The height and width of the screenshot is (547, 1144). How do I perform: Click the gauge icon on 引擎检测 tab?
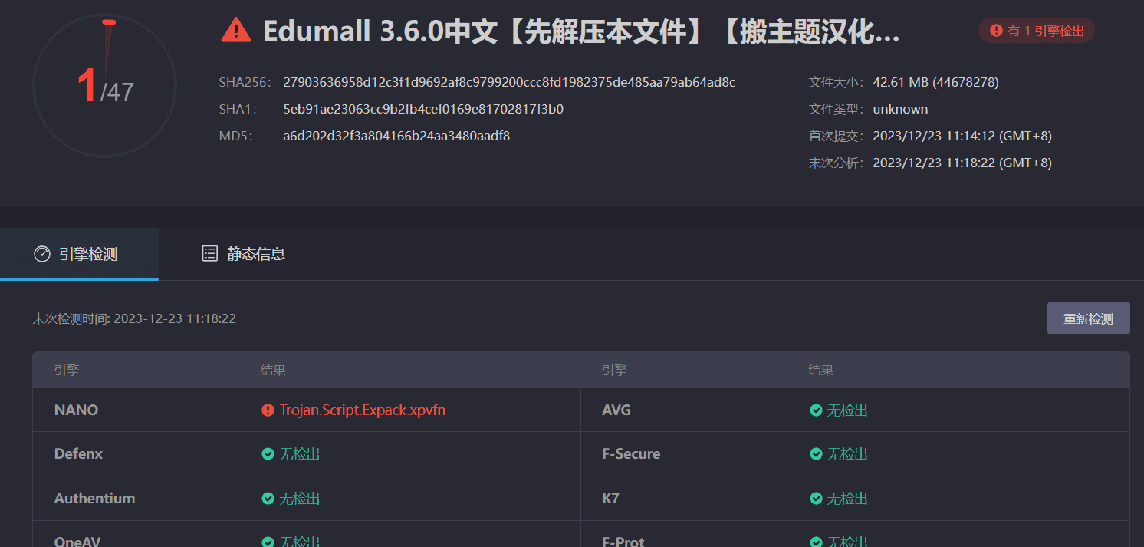[42, 254]
